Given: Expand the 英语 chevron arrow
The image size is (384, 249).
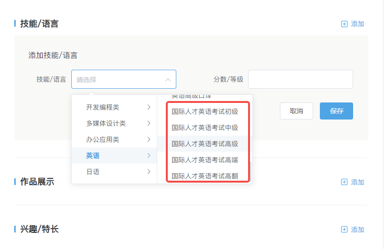Looking at the screenshot, I should pos(149,156).
